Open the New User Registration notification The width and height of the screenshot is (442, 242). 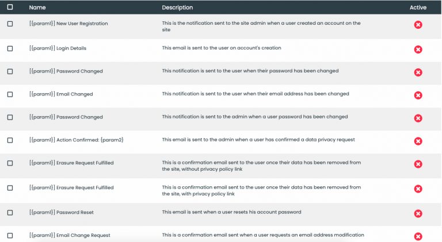point(68,24)
